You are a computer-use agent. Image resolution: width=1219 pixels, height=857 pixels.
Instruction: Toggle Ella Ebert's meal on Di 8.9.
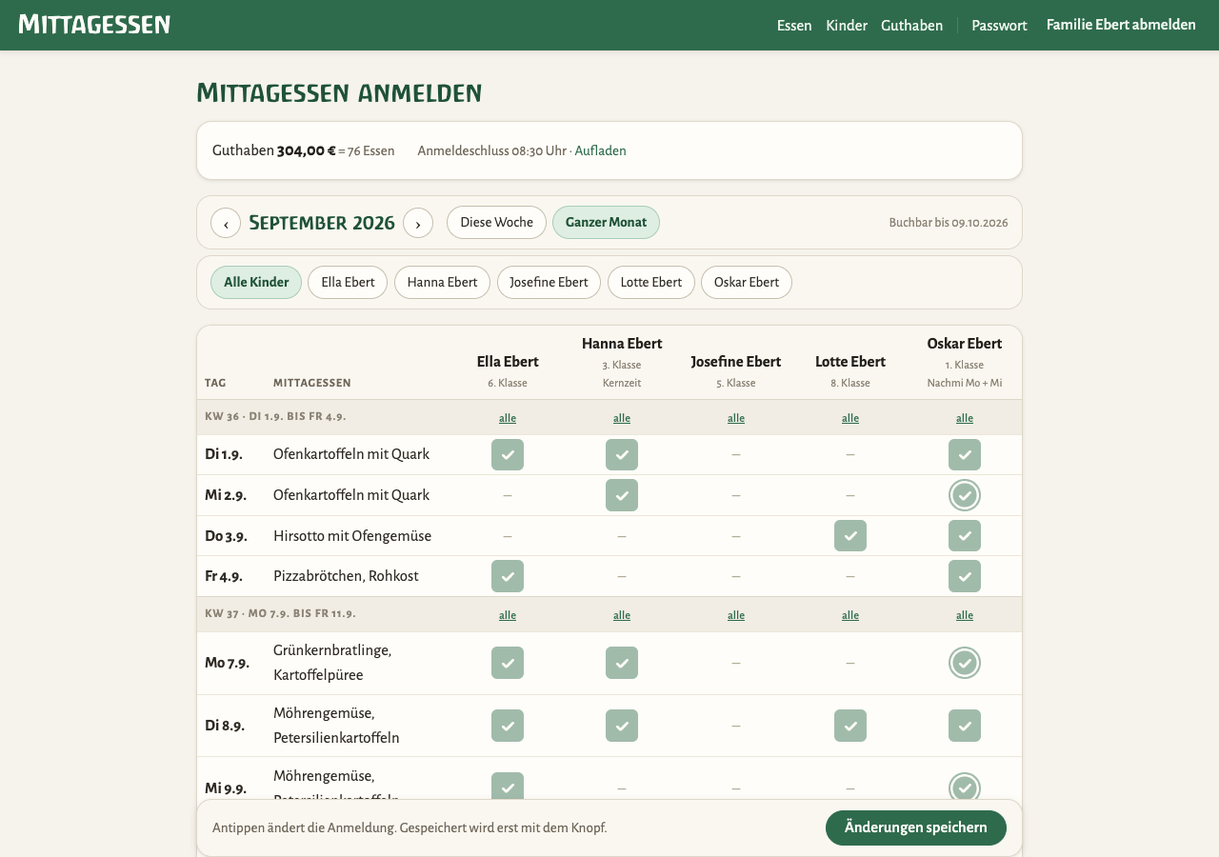pyautogui.click(x=508, y=726)
